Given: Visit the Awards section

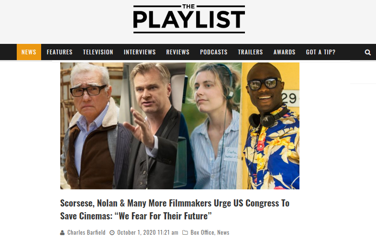Looking at the screenshot, I should click(x=285, y=52).
